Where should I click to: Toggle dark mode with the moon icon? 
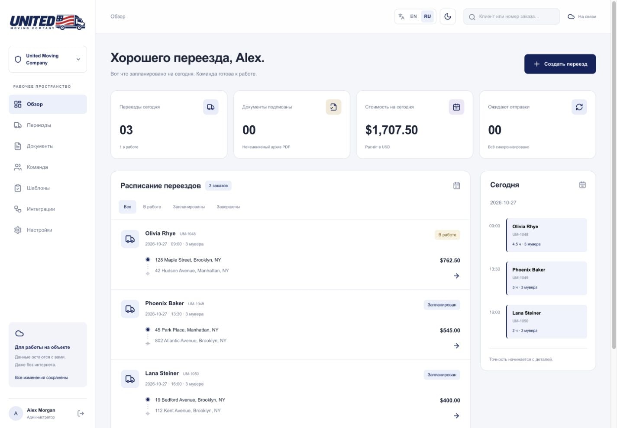click(448, 16)
